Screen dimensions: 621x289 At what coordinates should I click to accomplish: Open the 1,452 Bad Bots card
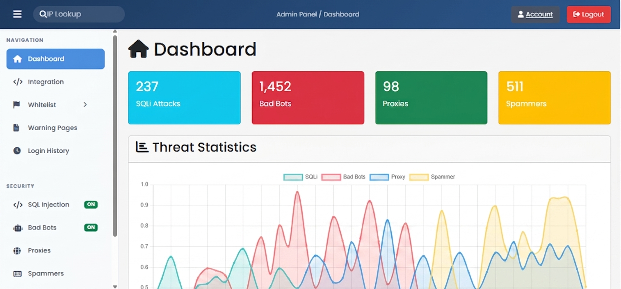coord(308,98)
